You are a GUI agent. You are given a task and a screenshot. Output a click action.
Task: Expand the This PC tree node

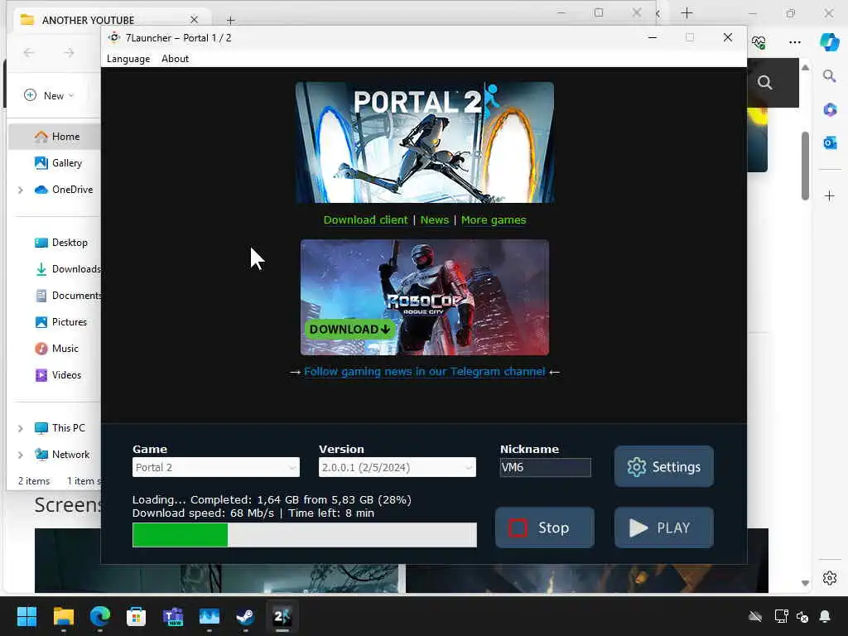point(21,428)
